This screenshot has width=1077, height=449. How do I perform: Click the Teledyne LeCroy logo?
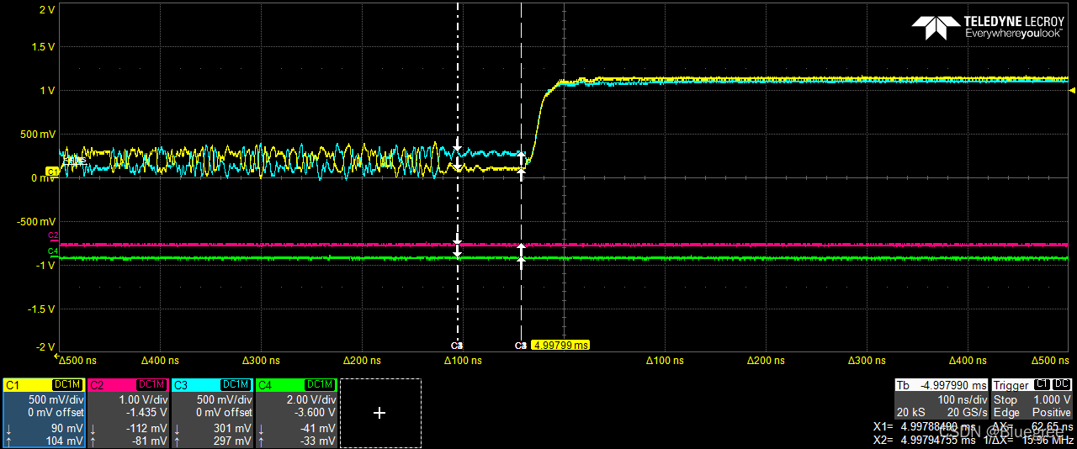(988, 27)
